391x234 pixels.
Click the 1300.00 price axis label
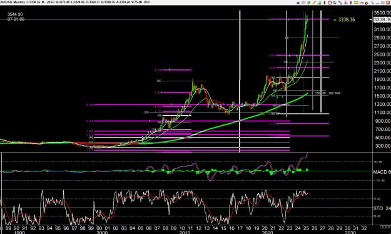pos(382,104)
